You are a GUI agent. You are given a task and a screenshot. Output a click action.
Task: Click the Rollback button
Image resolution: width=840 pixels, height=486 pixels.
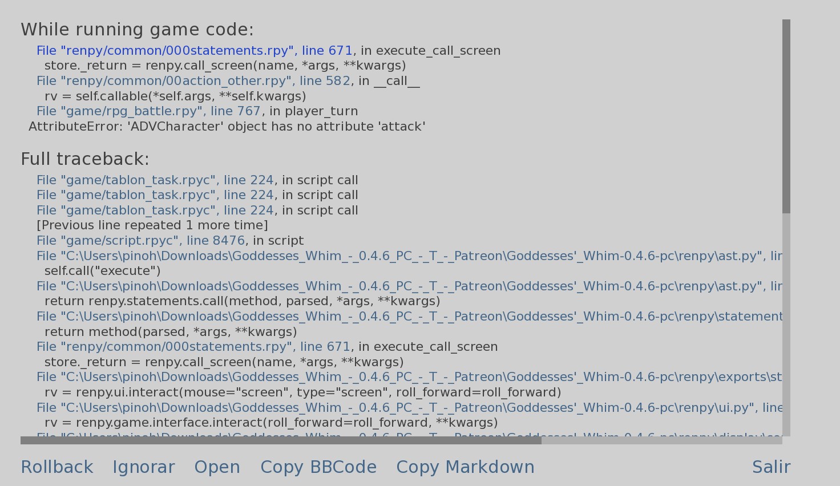pyautogui.click(x=57, y=467)
